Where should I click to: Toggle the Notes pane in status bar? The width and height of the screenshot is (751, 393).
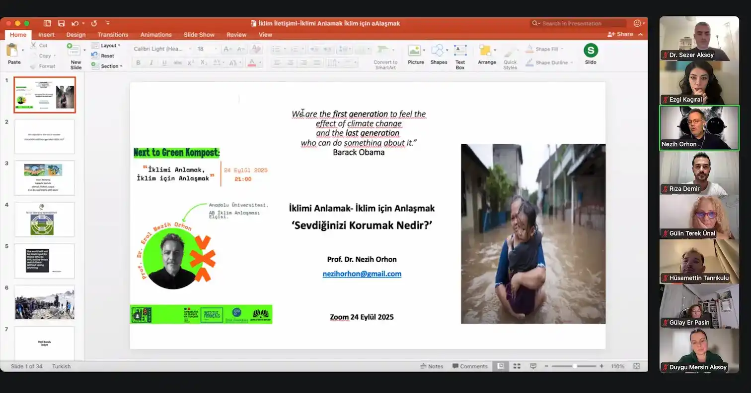(432, 366)
